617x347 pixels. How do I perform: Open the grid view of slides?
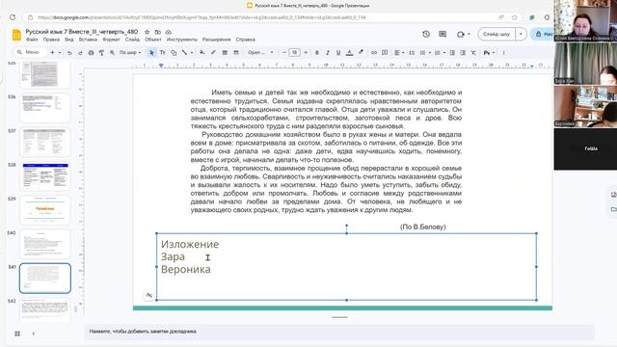[17, 334]
